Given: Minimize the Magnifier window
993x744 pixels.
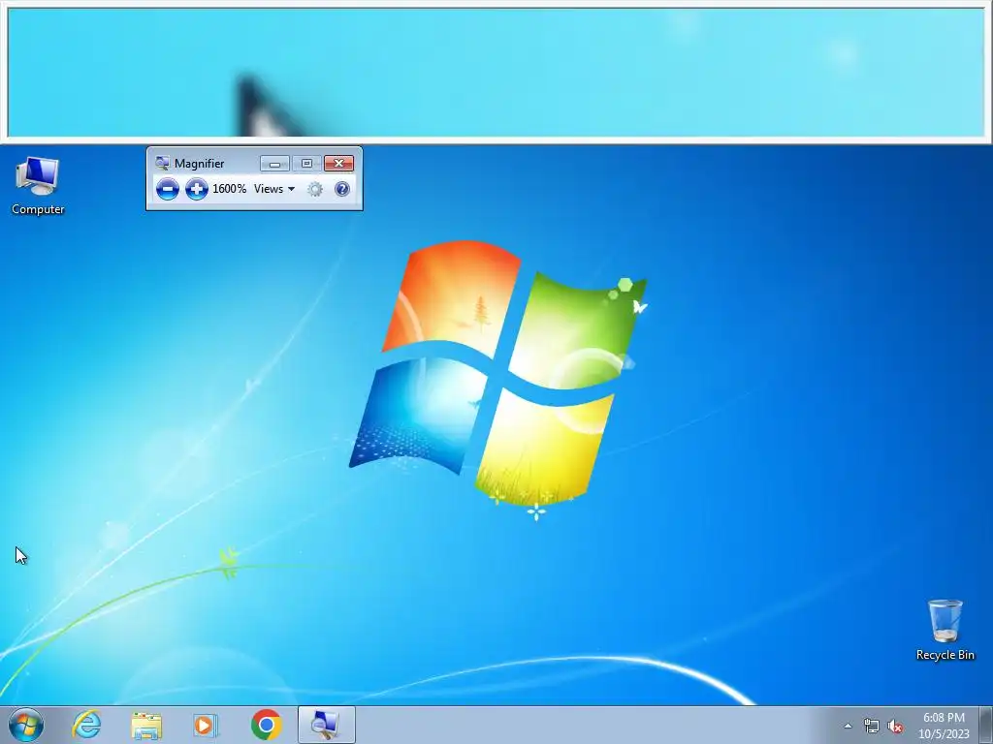Looking at the screenshot, I should tap(274, 164).
